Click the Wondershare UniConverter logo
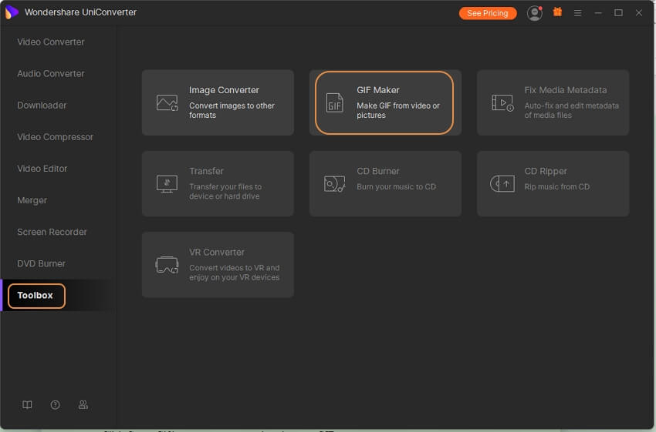The image size is (656, 432). (12, 12)
